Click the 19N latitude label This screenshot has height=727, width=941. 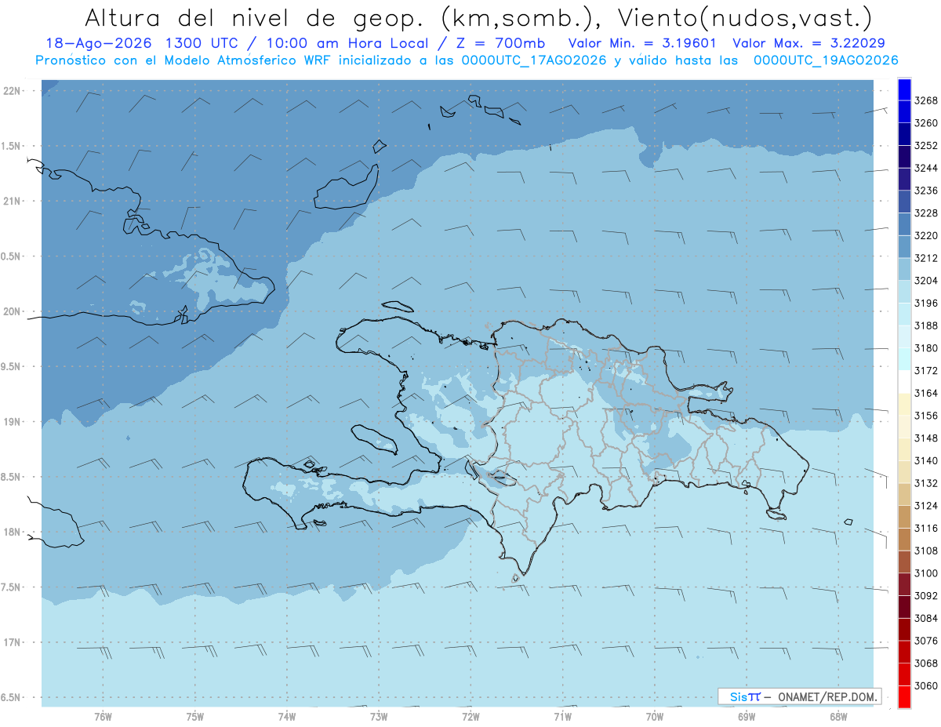[x=12, y=422]
